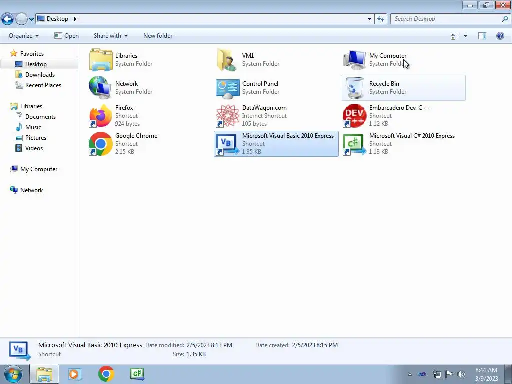The height and width of the screenshot is (384, 512).
Task: Click the Windows Explorer taskbar button
Action: click(44, 374)
